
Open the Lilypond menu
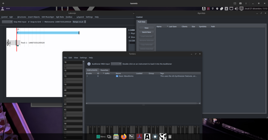pyautogui.click(x=80, y=17)
